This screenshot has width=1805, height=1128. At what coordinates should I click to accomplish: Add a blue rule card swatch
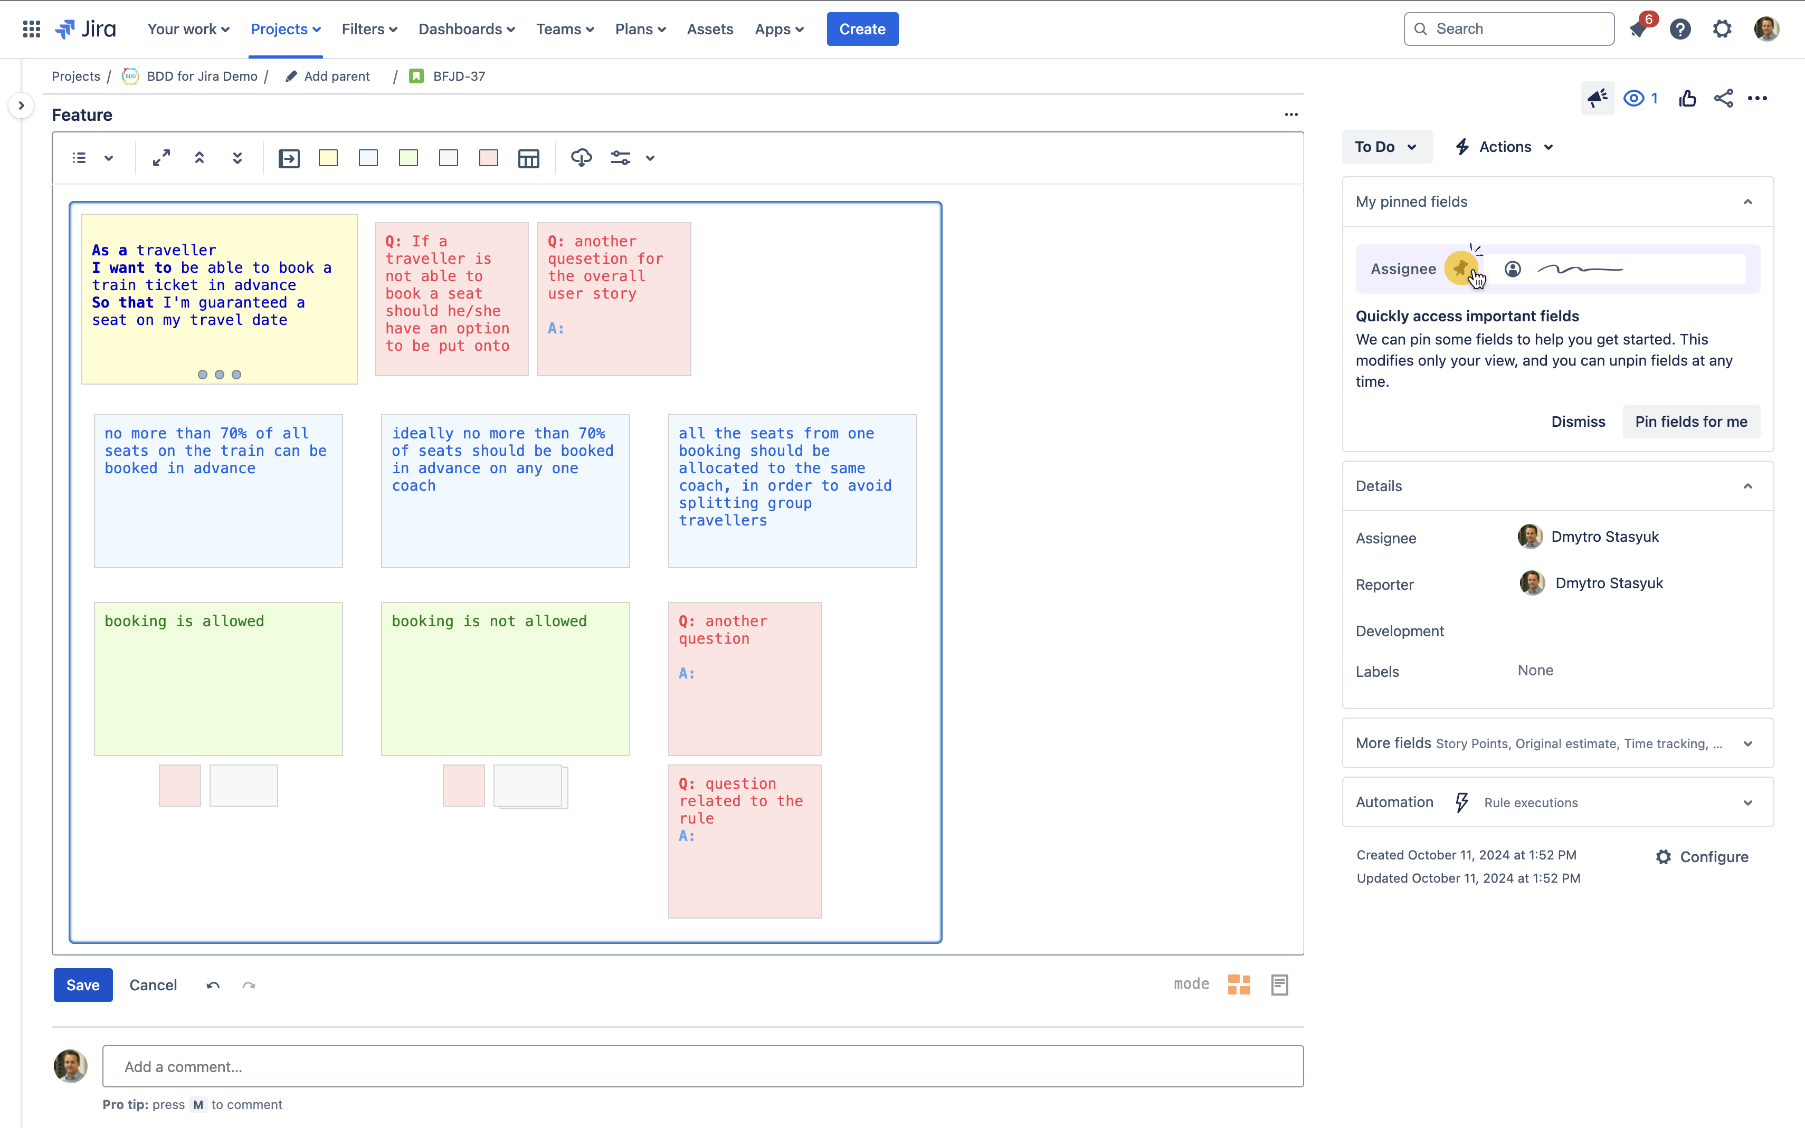point(368,158)
